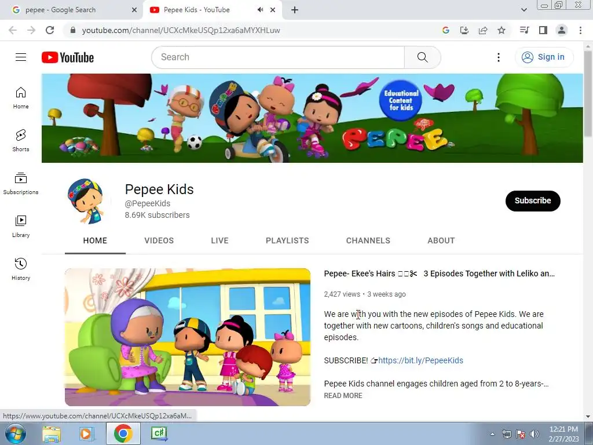Show hidden system tray icons
The image size is (593, 445).
[x=492, y=434]
